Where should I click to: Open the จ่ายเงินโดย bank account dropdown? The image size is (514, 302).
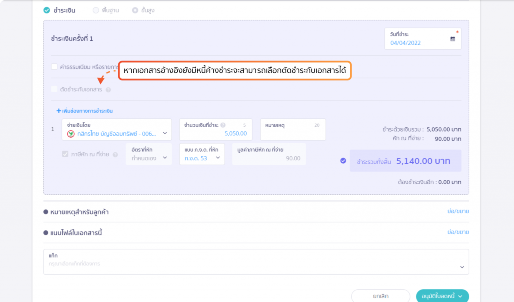coord(116,130)
